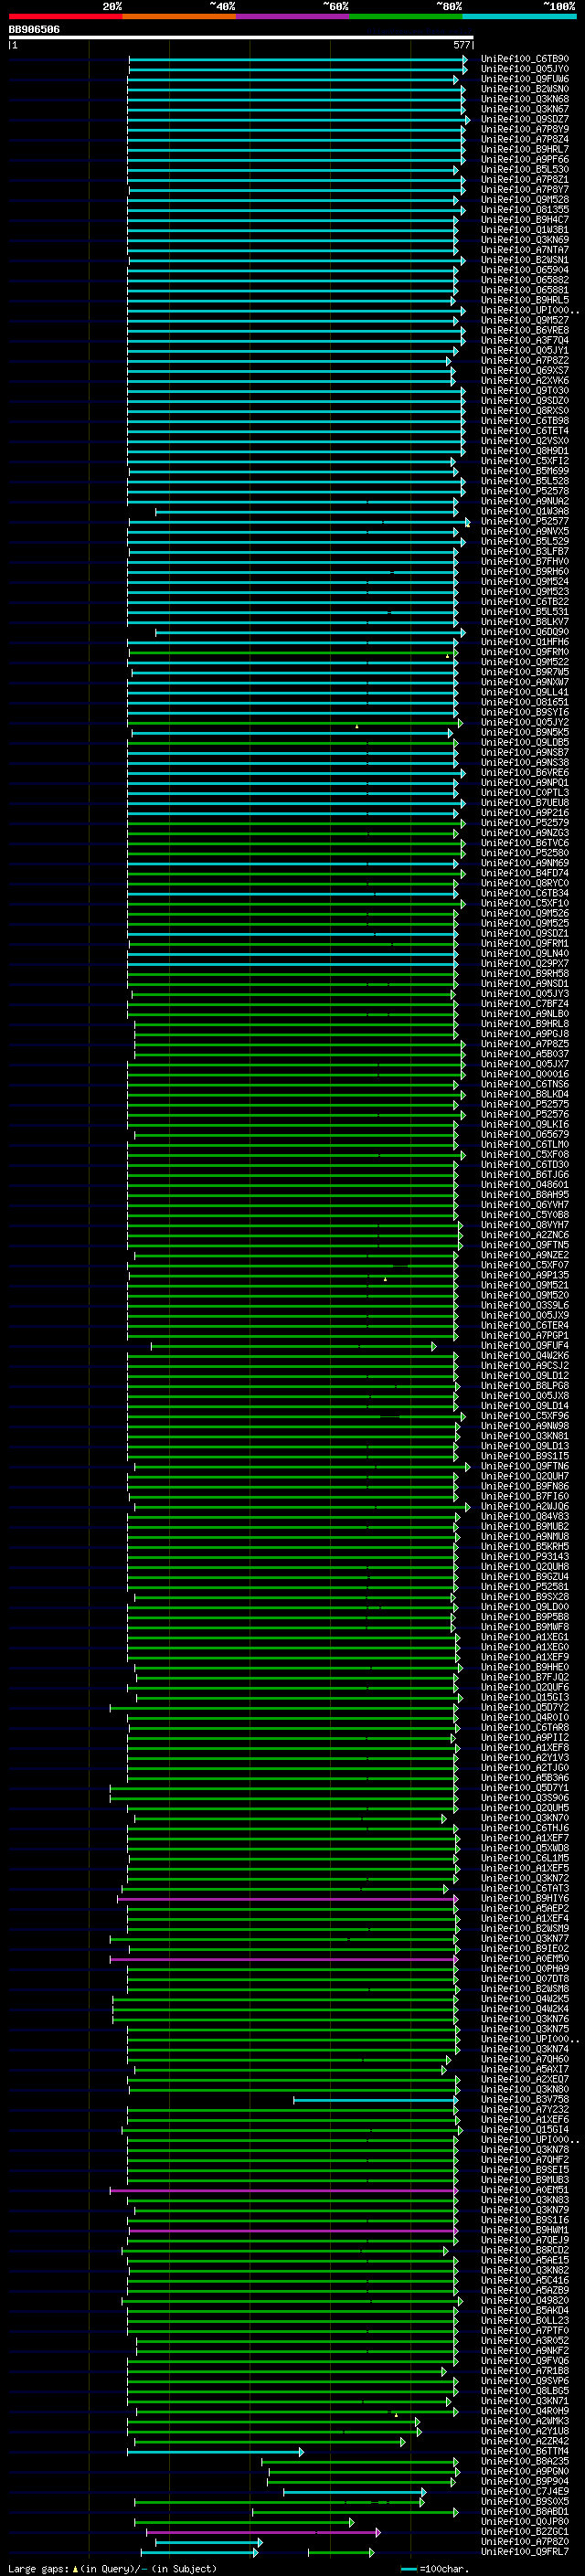585x2576 pixels.
Task: Click on UniRef100_A2Y1U8
Action: tap(525, 2431)
